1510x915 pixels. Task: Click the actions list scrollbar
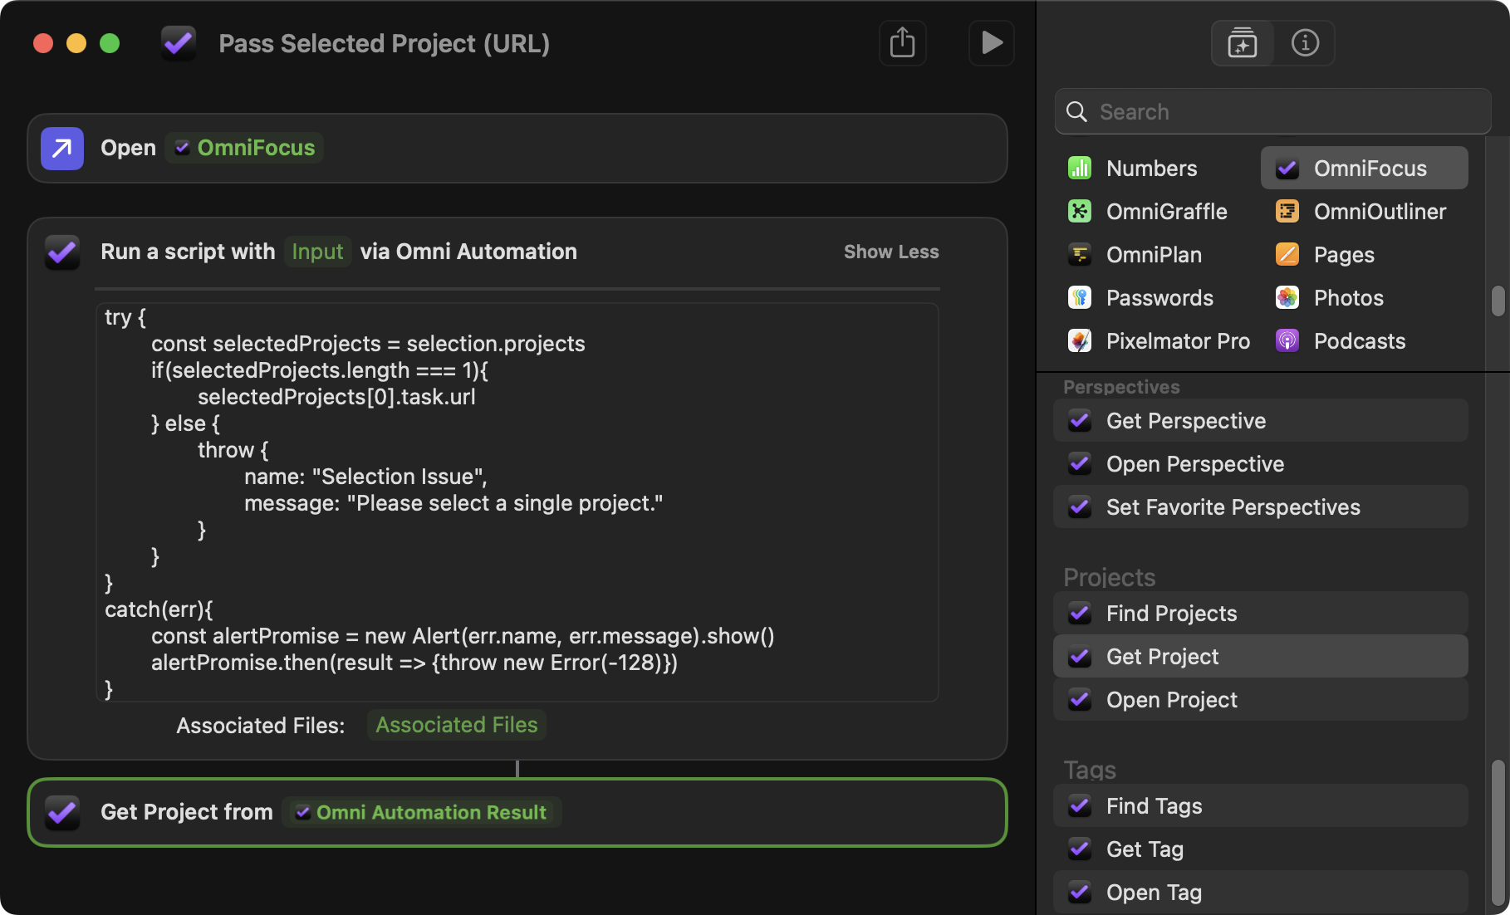tap(1498, 833)
